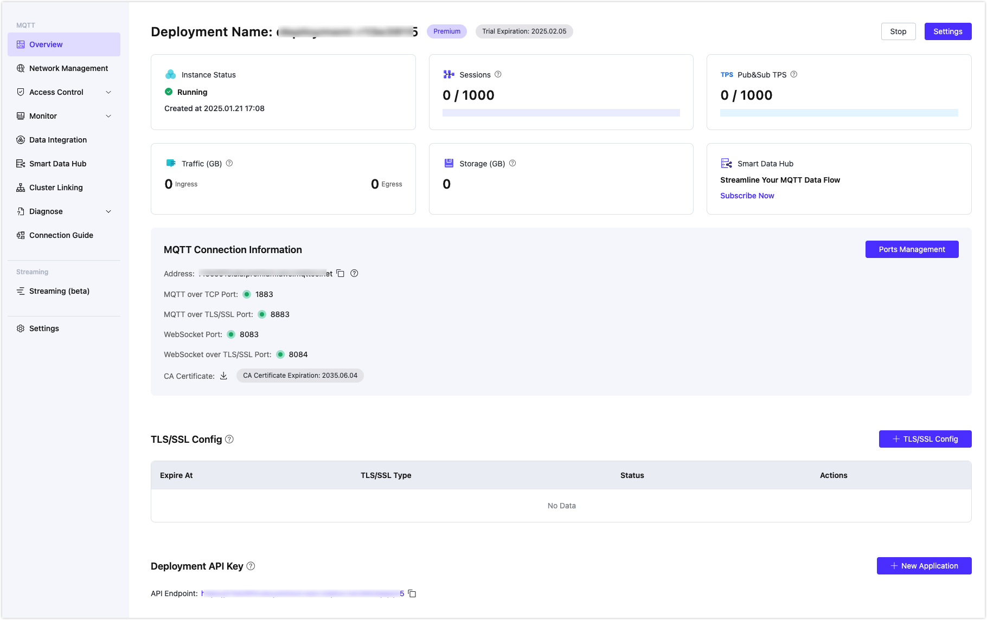Open Settings in the sidebar
Image resolution: width=987 pixels, height=620 pixels.
64,328
